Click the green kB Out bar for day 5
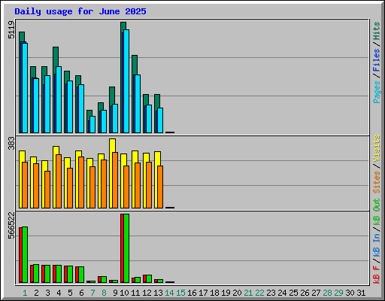This screenshot has height=301, width=385. tap(70, 275)
